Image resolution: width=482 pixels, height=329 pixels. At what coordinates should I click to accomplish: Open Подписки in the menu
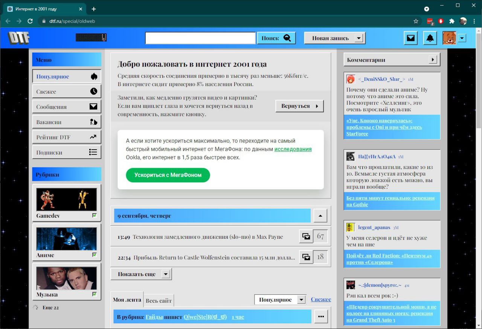point(67,152)
